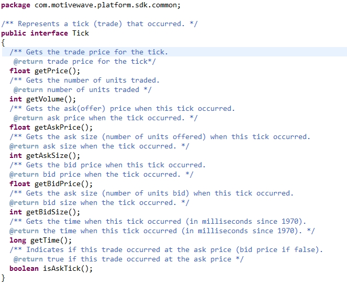Click on the getBidSize method
This screenshot has width=347, height=286.
(51, 212)
